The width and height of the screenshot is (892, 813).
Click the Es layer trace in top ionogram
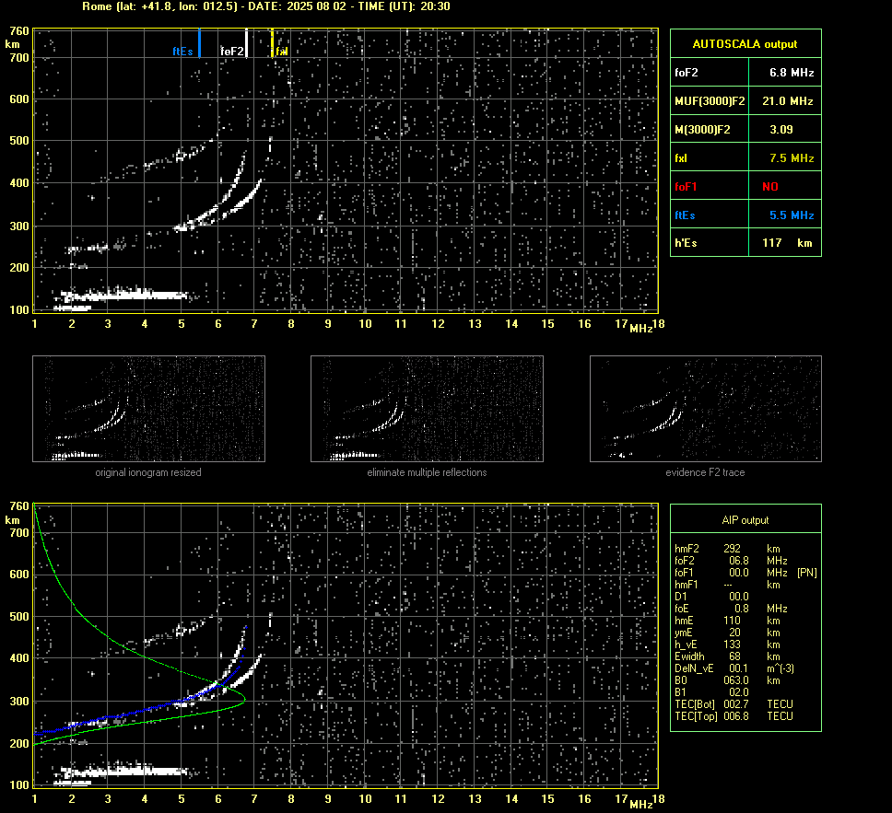coord(125,295)
